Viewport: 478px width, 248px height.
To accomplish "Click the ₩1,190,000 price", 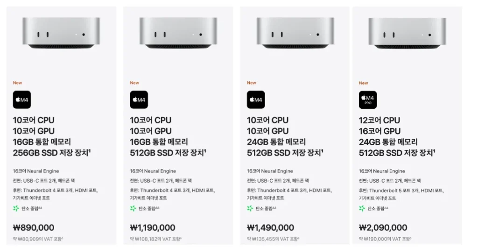I will point(153,228).
